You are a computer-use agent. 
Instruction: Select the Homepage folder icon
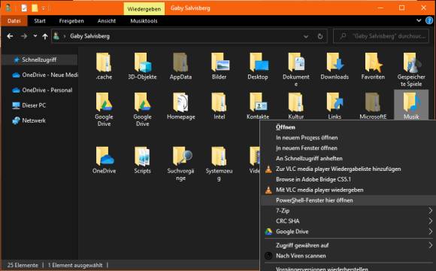tap(180, 102)
